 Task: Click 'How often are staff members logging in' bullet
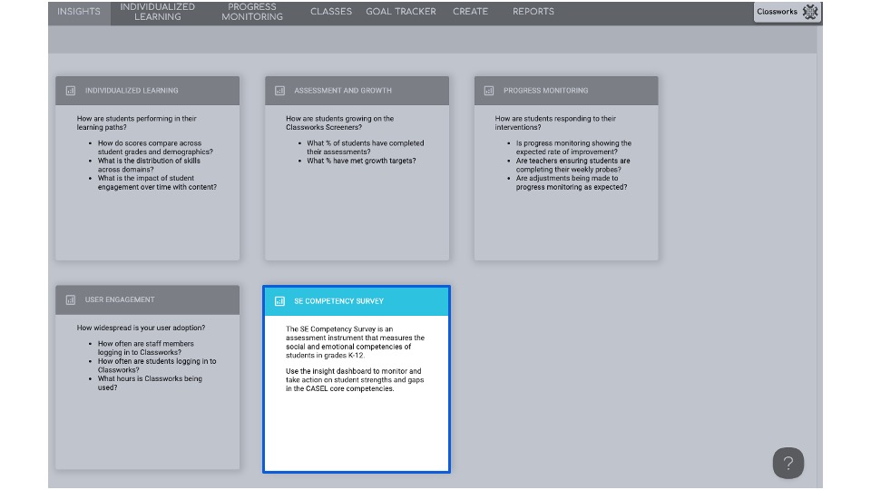tap(146, 348)
